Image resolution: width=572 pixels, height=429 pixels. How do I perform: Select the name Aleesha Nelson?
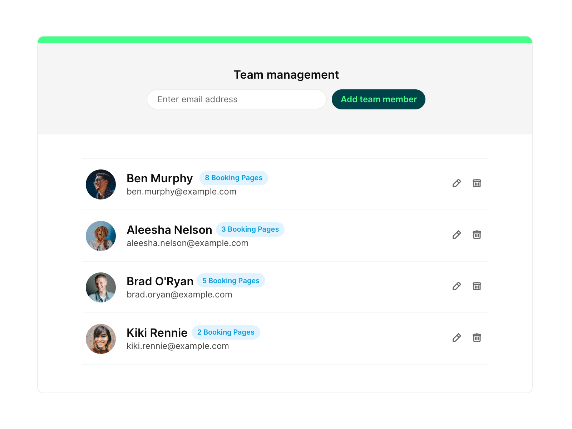point(169,230)
